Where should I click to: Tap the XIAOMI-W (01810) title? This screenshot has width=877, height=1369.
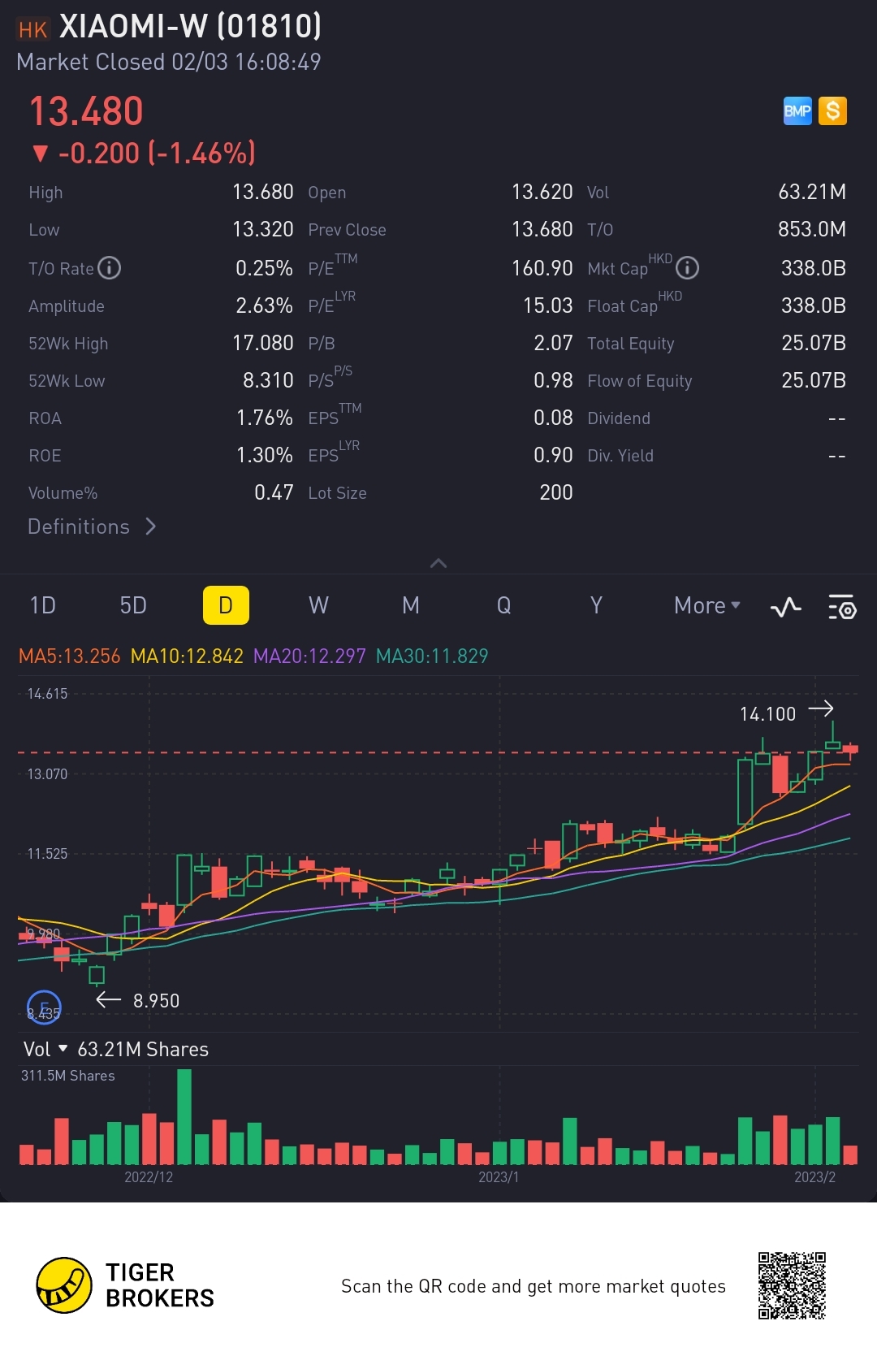coord(190,27)
